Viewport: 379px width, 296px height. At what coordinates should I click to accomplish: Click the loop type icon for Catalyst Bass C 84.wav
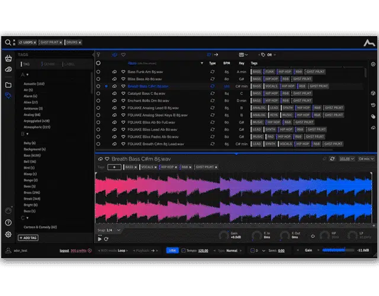click(x=213, y=94)
